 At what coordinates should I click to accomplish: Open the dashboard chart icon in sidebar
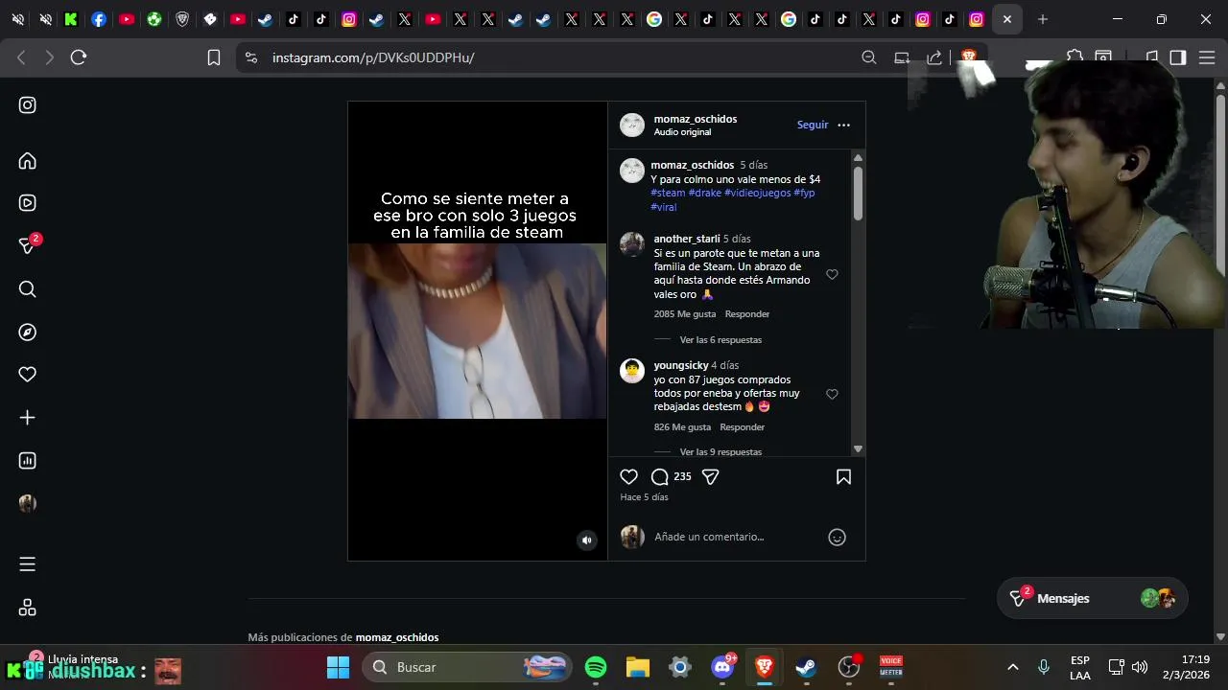coord(28,461)
